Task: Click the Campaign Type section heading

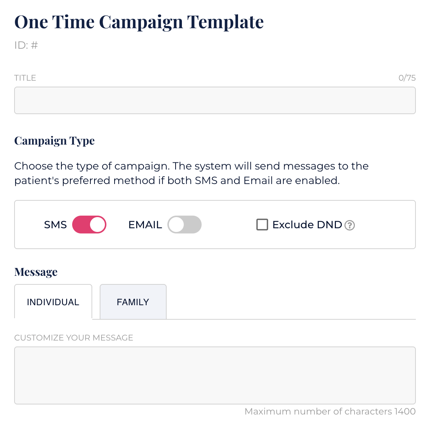Action: pyautogui.click(x=54, y=141)
